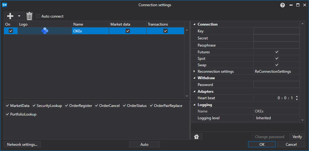Toggle the Transactions checkbox for OKEx
Viewport: 309px width, 151px height.
(x=165, y=31)
